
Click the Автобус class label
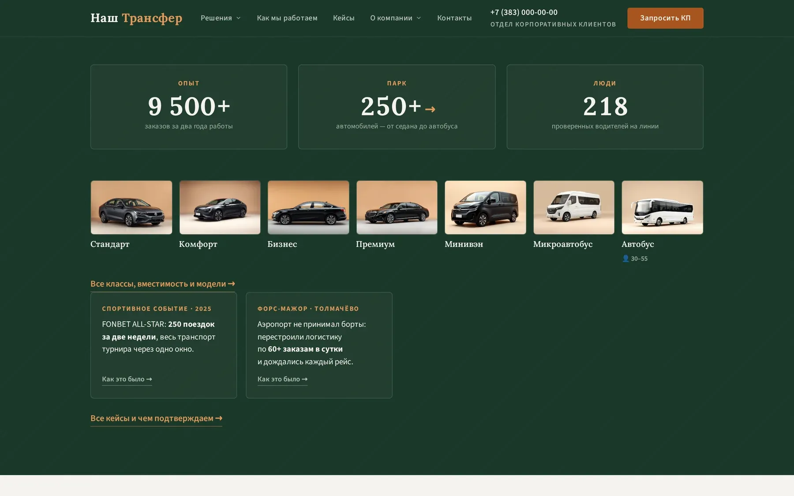coord(638,244)
